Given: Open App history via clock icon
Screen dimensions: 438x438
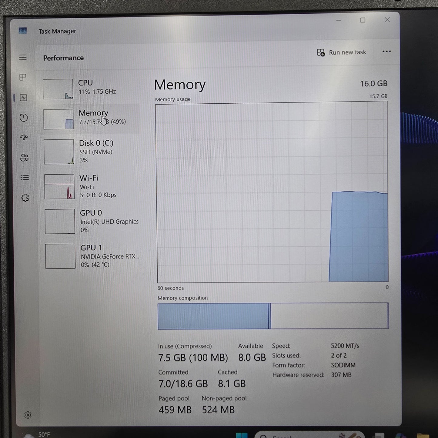Looking at the screenshot, I should click(24, 118).
